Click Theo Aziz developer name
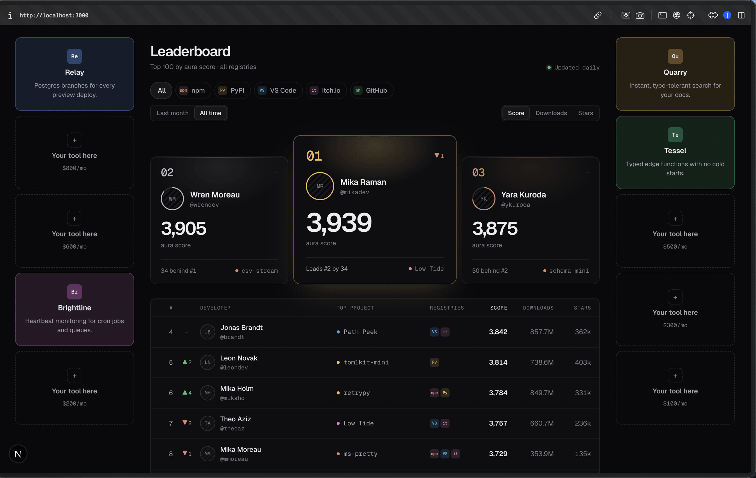Screen dimensions: 756x478 [x=235, y=419]
